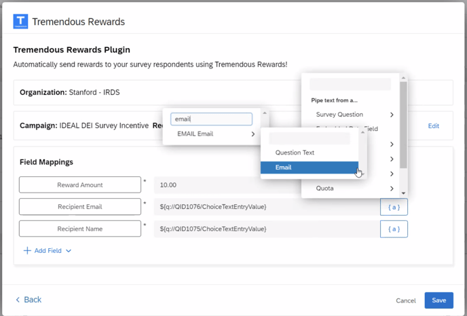
Task: Expand Add Field dropdown arrow
Action: [x=69, y=251]
